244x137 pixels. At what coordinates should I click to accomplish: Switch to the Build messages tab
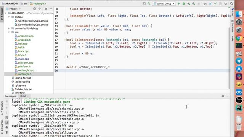23,96
